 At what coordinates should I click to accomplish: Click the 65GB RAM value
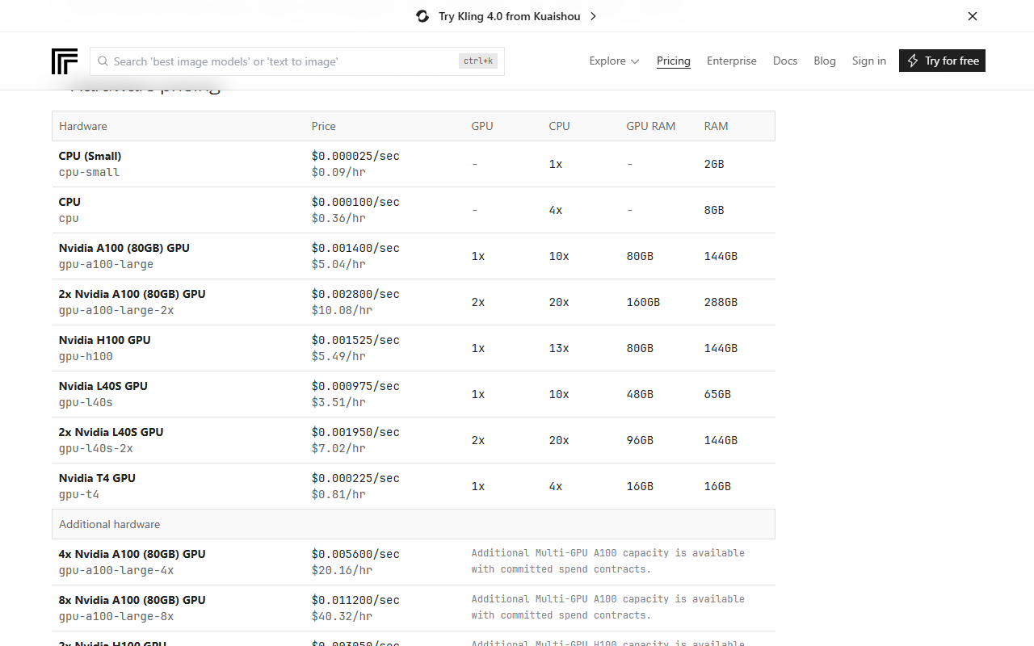(x=717, y=394)
